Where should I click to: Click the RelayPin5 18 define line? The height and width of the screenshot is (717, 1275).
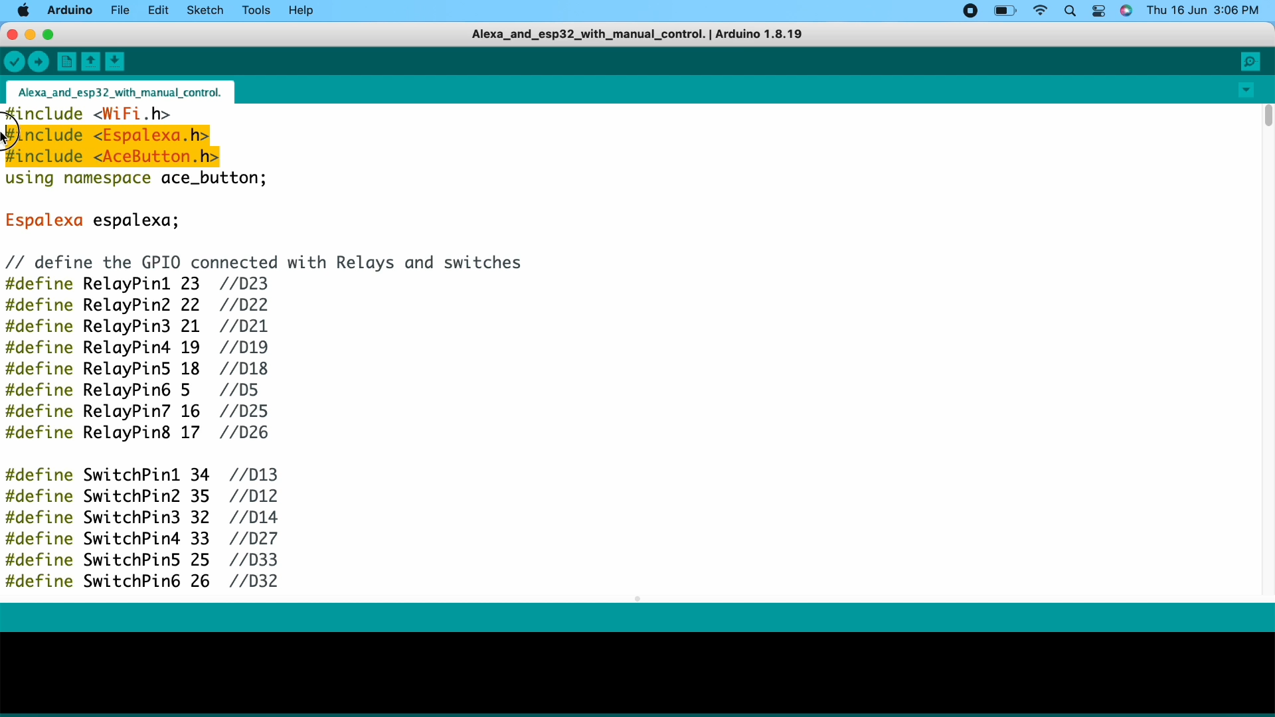click(137, 370)
